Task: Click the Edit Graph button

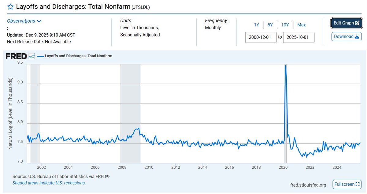Action: point(347,23)
